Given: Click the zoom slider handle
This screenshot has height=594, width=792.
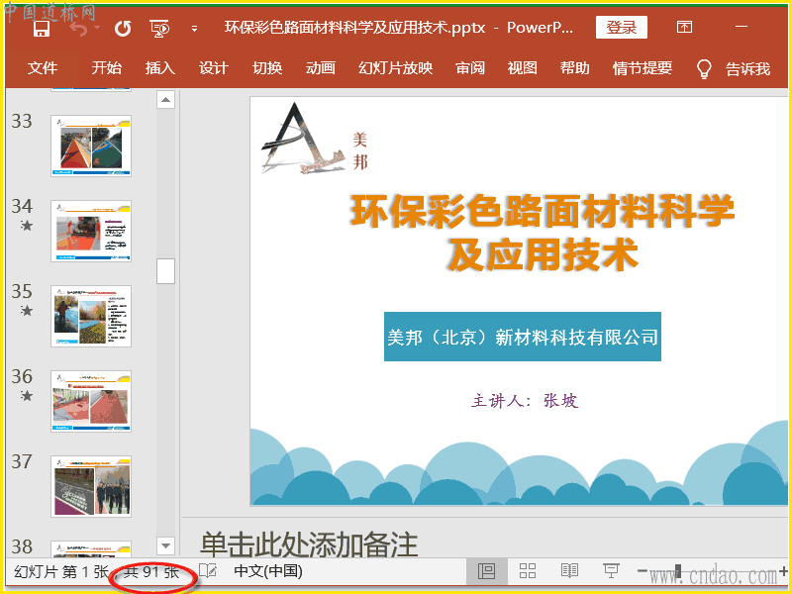Looking at the screenshot, I should [678, 571].
